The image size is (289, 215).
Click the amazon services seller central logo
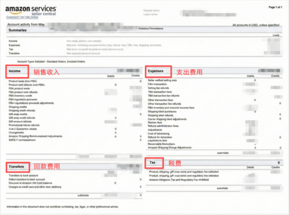pyautogui.click(x=31, y=10)
